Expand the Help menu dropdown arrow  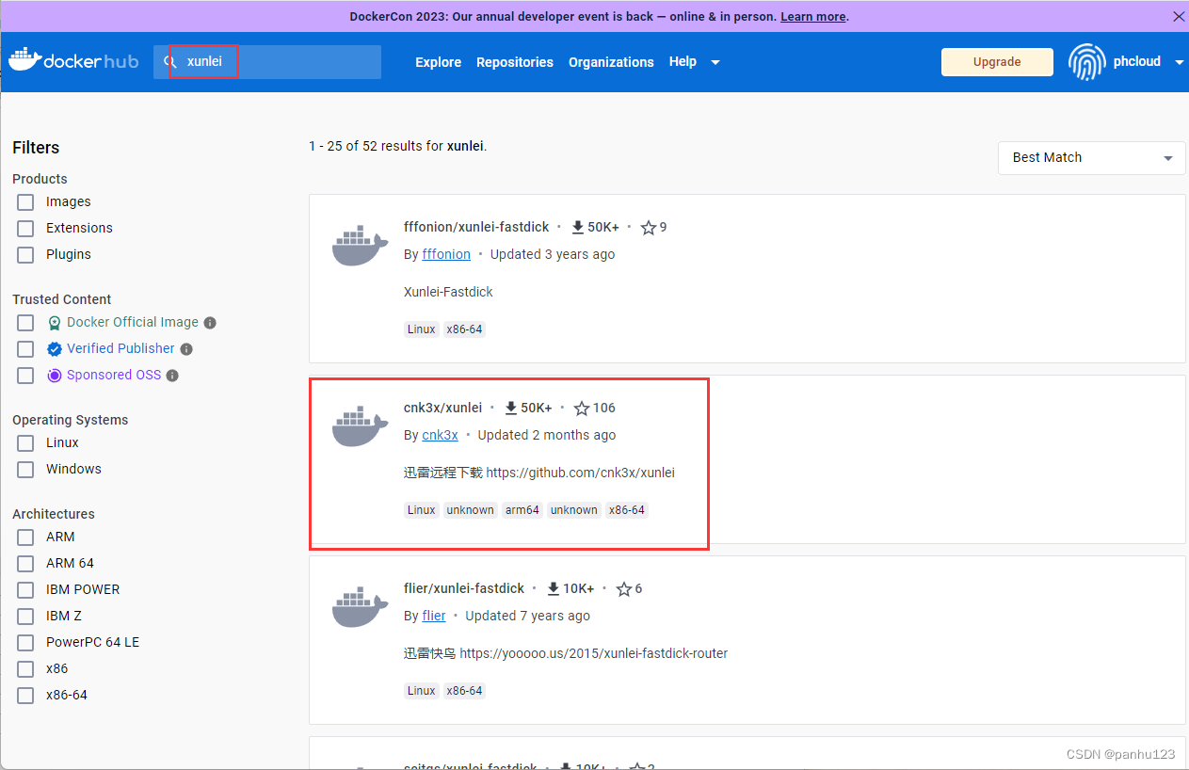tap(715, 63)
